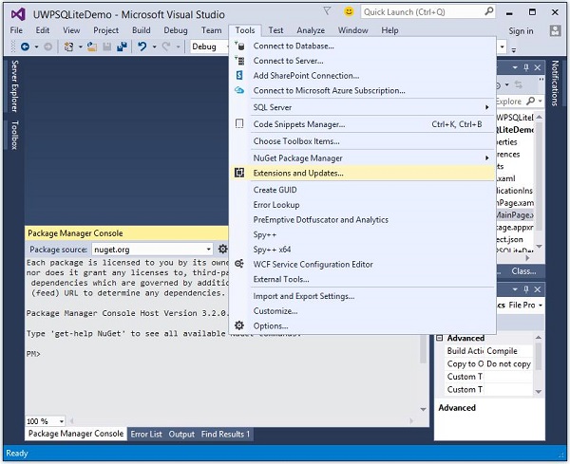Click the Undo arrow in toolbar

coord(141,46)
